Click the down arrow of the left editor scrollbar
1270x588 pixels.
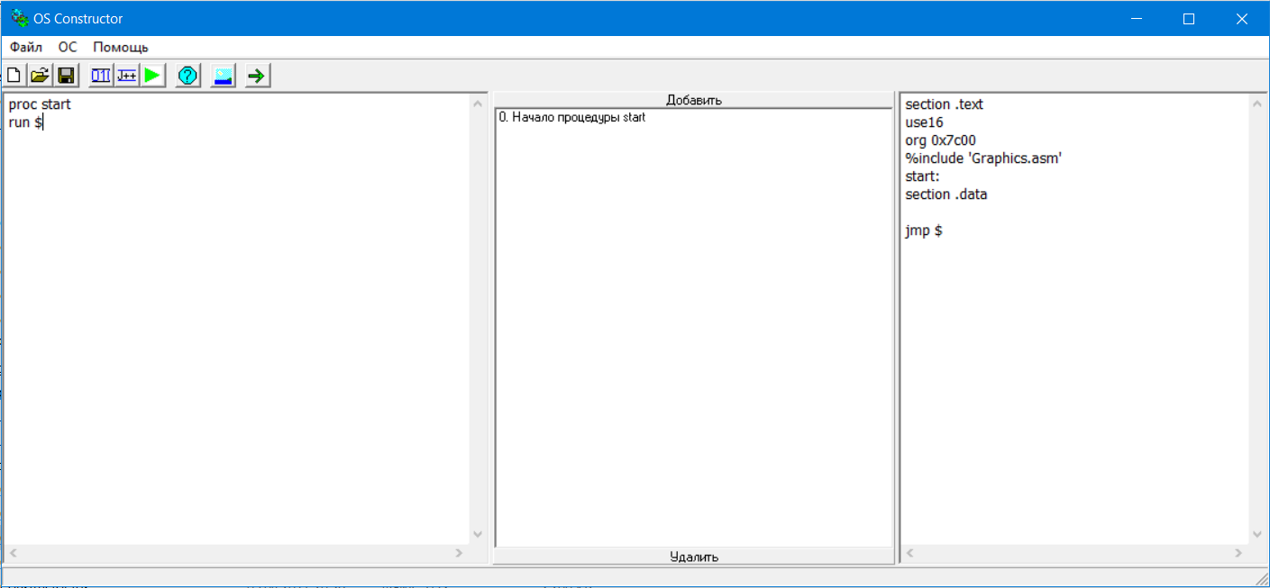478,535
